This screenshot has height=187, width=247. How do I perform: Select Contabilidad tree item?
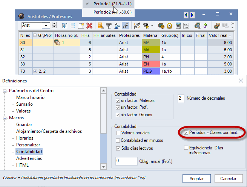click(29, 152)
